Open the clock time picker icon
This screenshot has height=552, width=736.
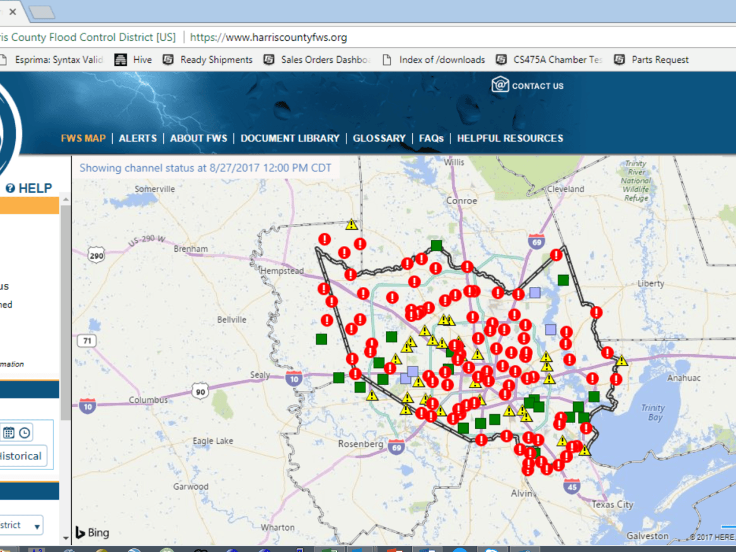click(x=25, y=432)
